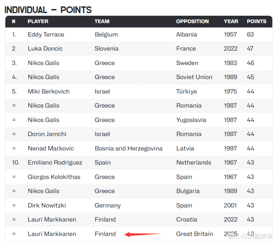Click the Bosnia and Herzegovina team cell
The width and height of the screenshot is (276, 243).
[x=128, y=148]
